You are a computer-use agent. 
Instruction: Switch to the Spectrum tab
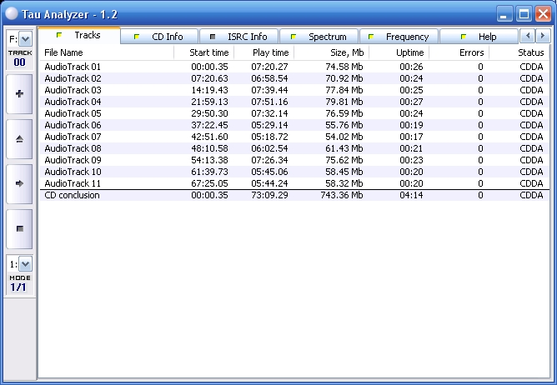[x=319, y=37]
